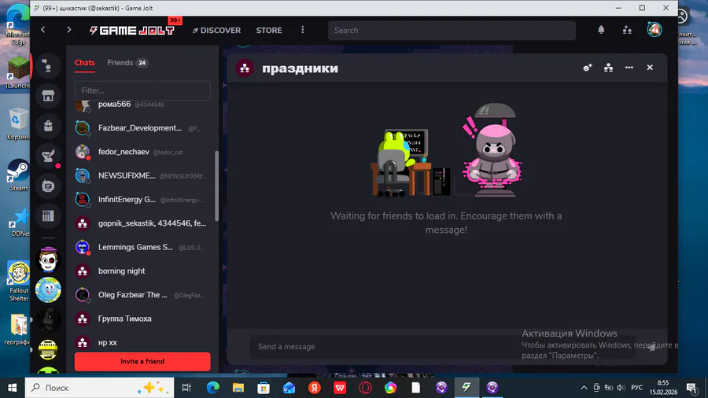
Task: Show праздники chat members list
Action: tap(608, 68)
